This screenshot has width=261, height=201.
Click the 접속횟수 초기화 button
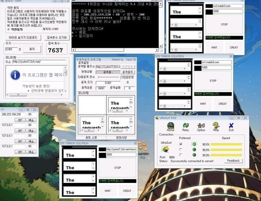(x=57, y=37)
